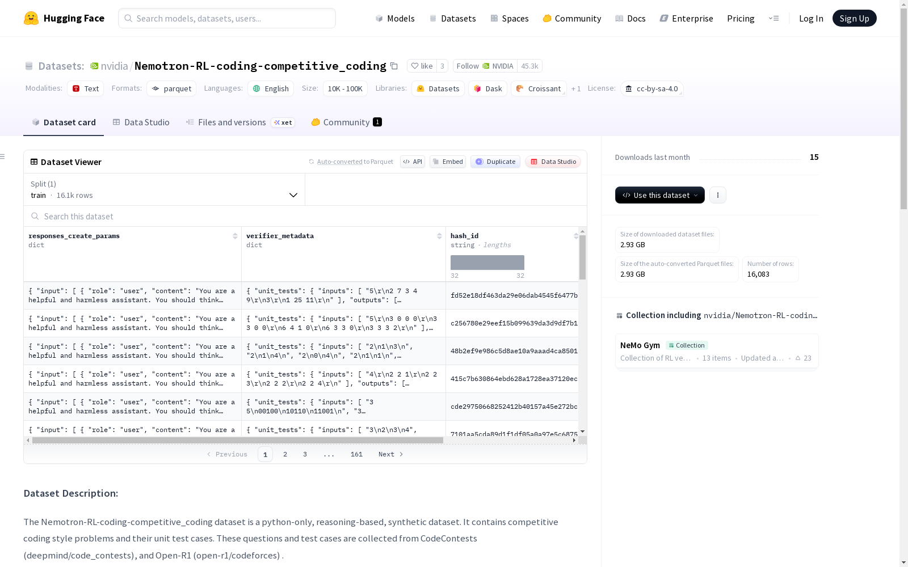Click the Duplicate button
The width and height of the screenshot is (908, 567).
click(x=495, y=162)
